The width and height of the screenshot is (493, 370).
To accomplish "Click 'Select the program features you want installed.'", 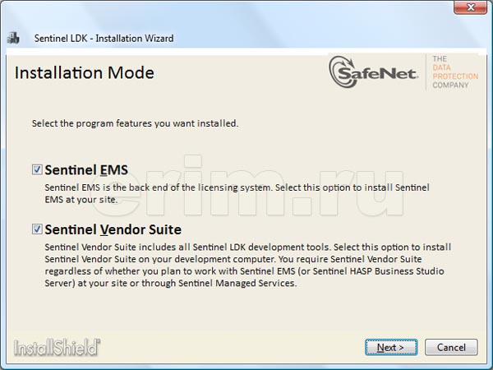I will pyautogui.click(x=136, y=123).
